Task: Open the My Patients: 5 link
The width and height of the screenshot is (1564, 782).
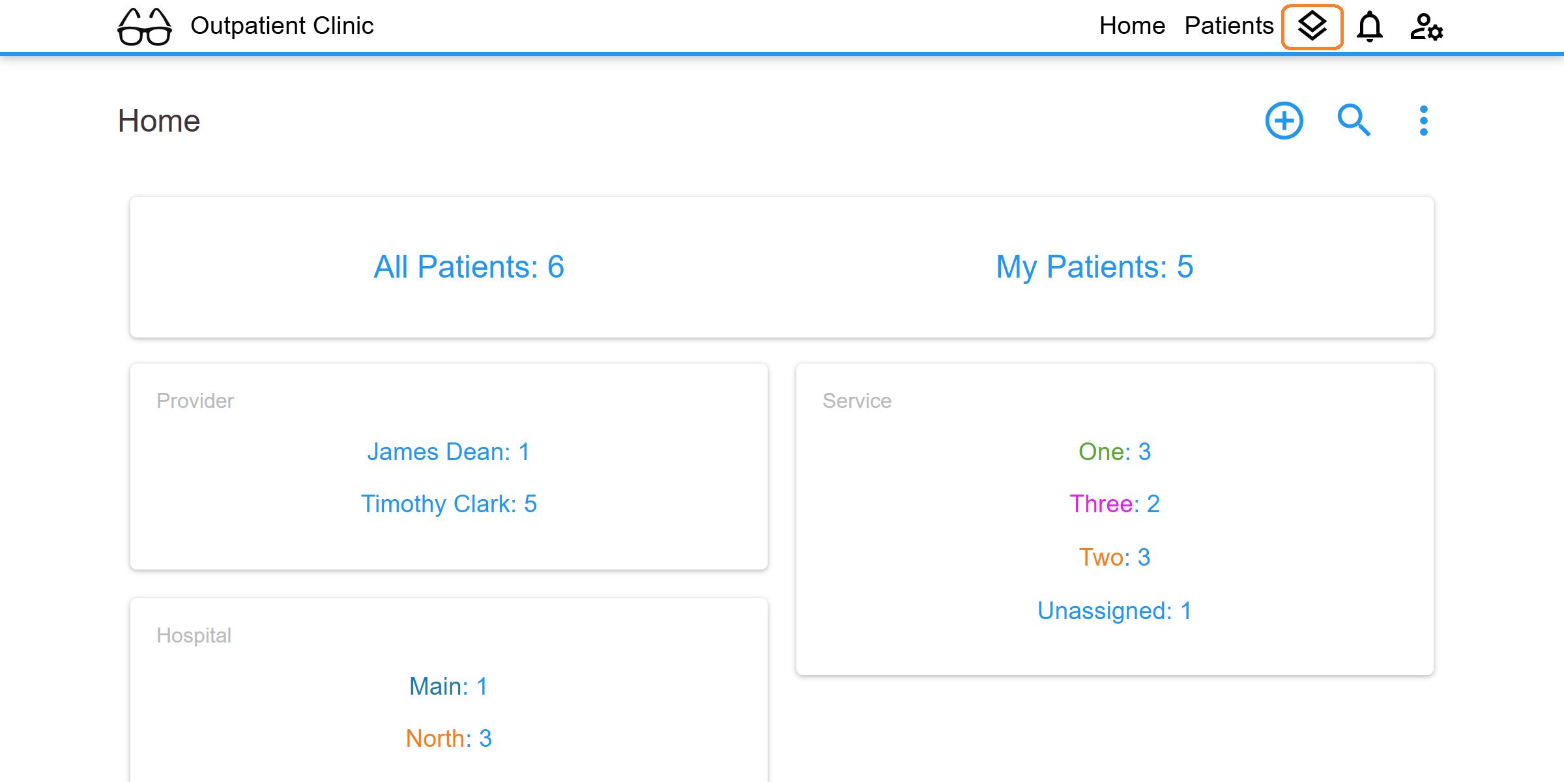Action: click(1094, 267)
